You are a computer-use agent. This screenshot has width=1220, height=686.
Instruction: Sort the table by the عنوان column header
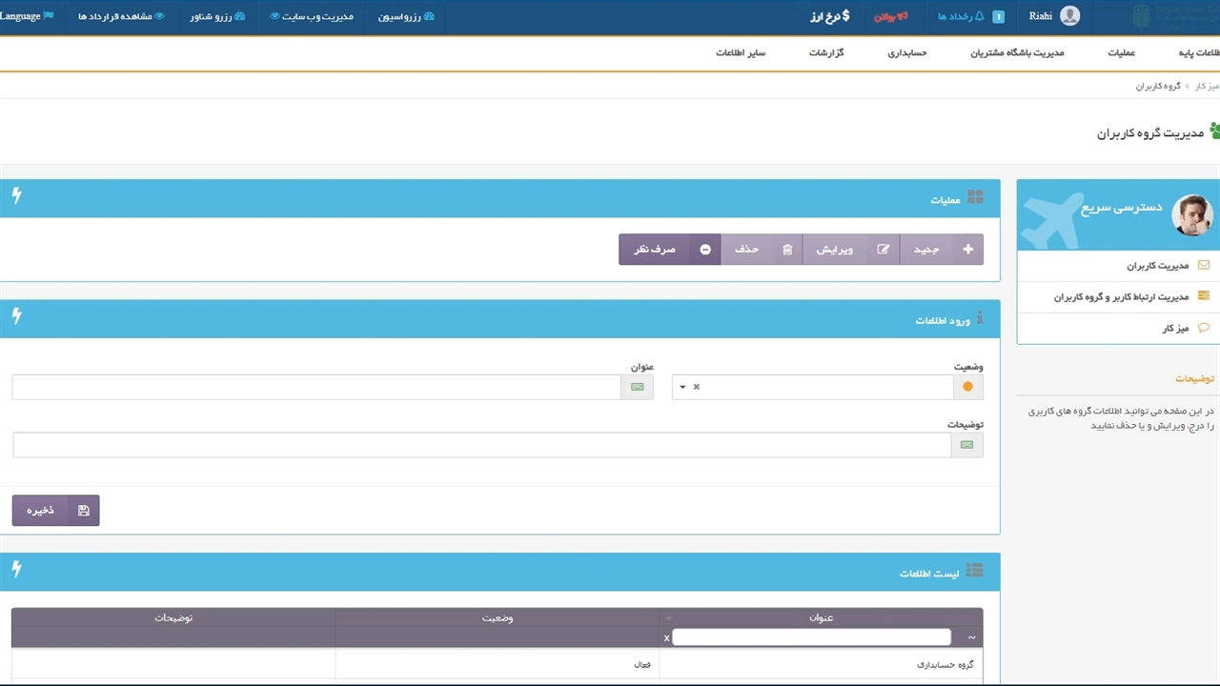(x=821, y=617)
